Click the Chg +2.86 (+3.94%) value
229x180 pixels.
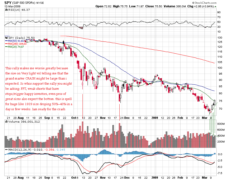(200, 6)
